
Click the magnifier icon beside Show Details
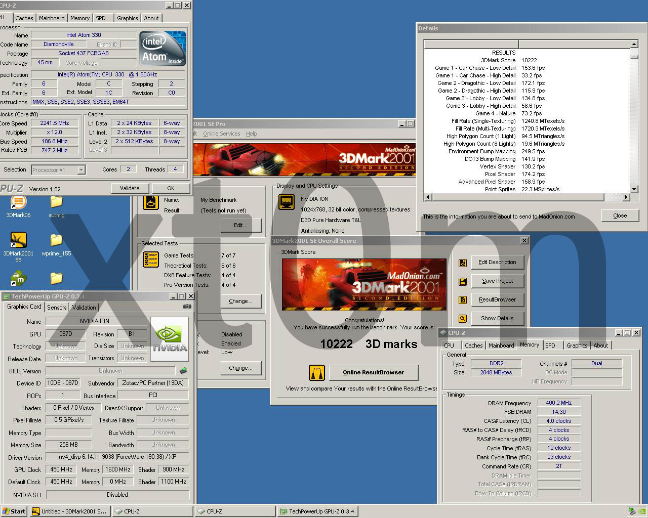pyautogui.click(x=462, y=319)
